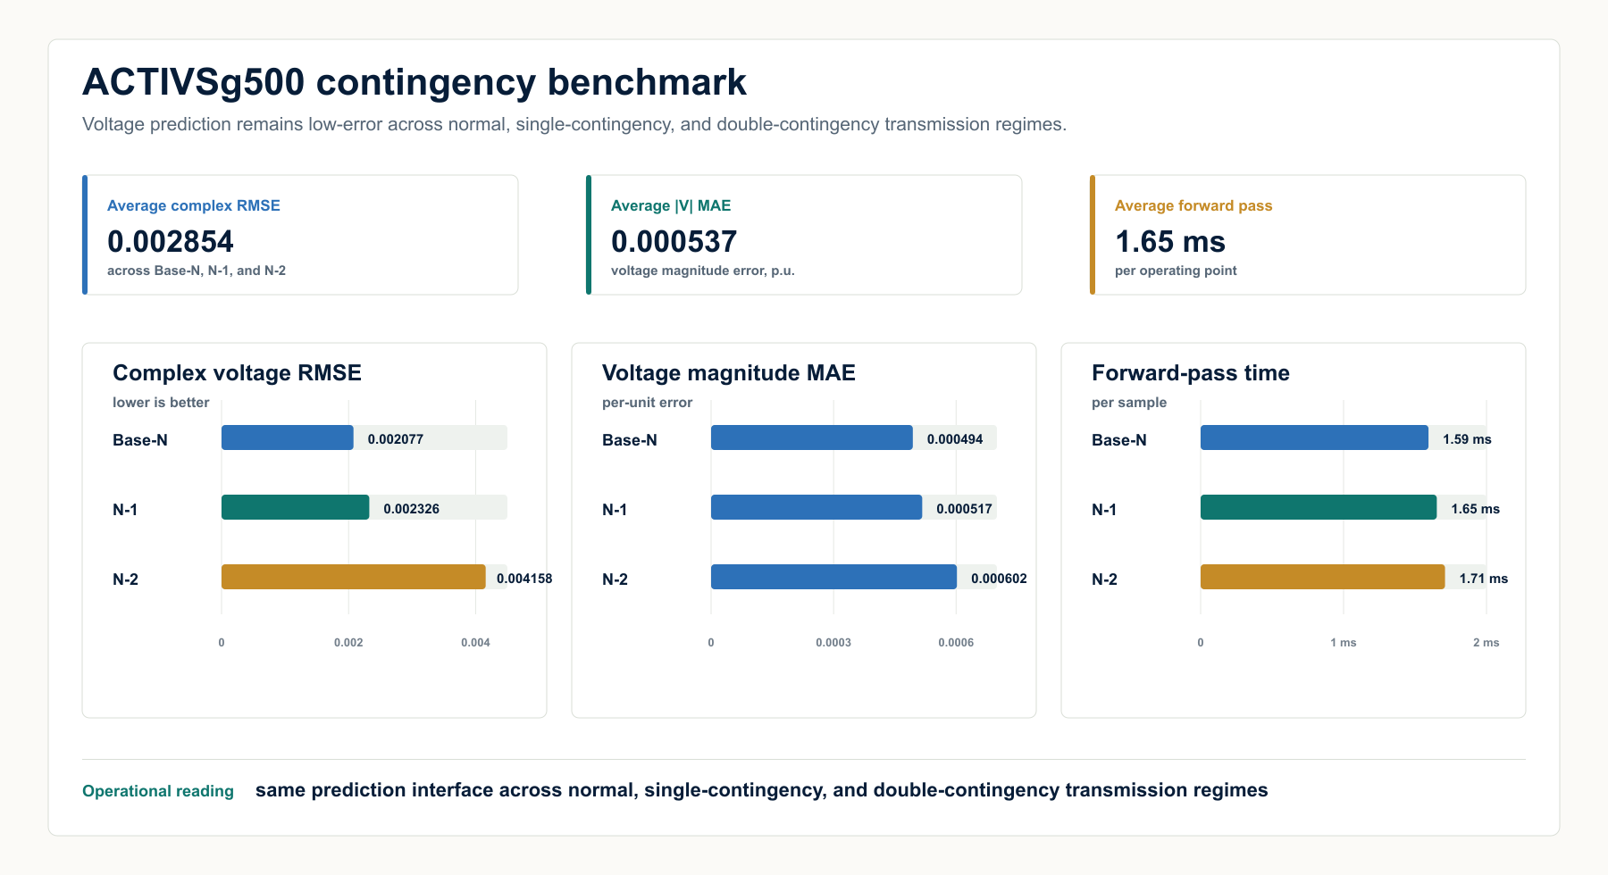Click the Voltage magnitude MAE chart title
This screenshot has width=1608, height=875.
click(729, 372)
